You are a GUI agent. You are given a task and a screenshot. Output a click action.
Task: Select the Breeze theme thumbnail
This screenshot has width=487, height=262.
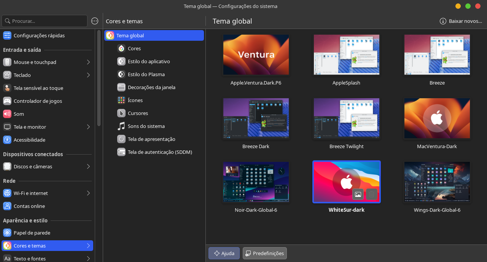coord(437,55)
